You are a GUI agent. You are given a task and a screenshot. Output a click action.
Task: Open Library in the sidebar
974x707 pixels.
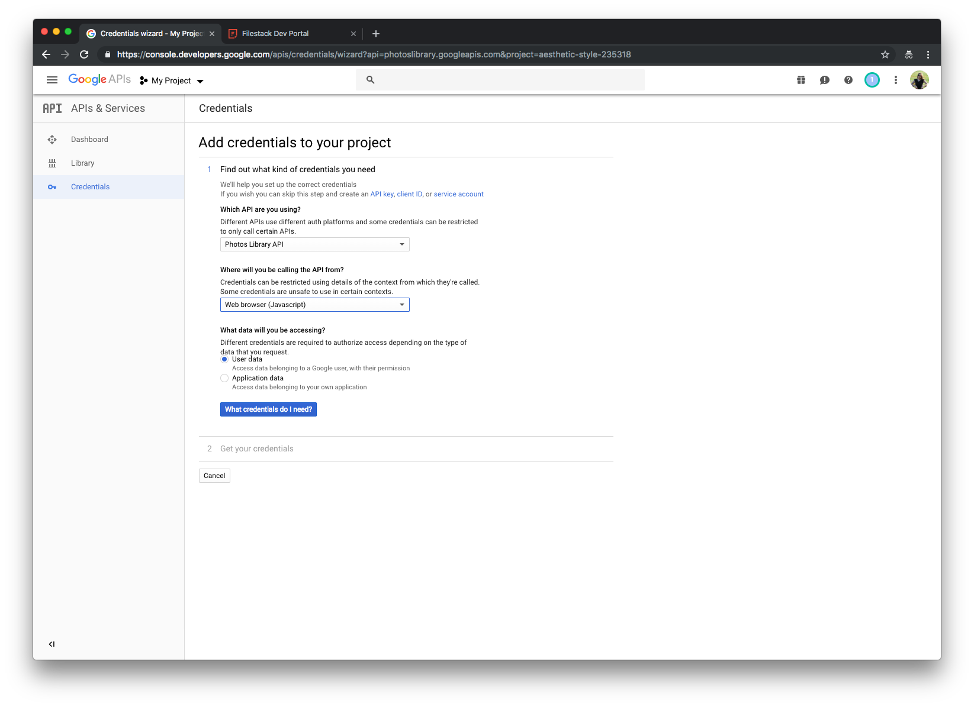109,163
